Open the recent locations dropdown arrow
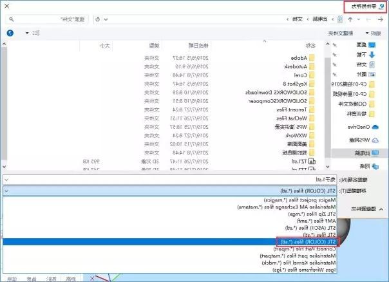This screenshot has height=282, width=389. pos(359,19)
